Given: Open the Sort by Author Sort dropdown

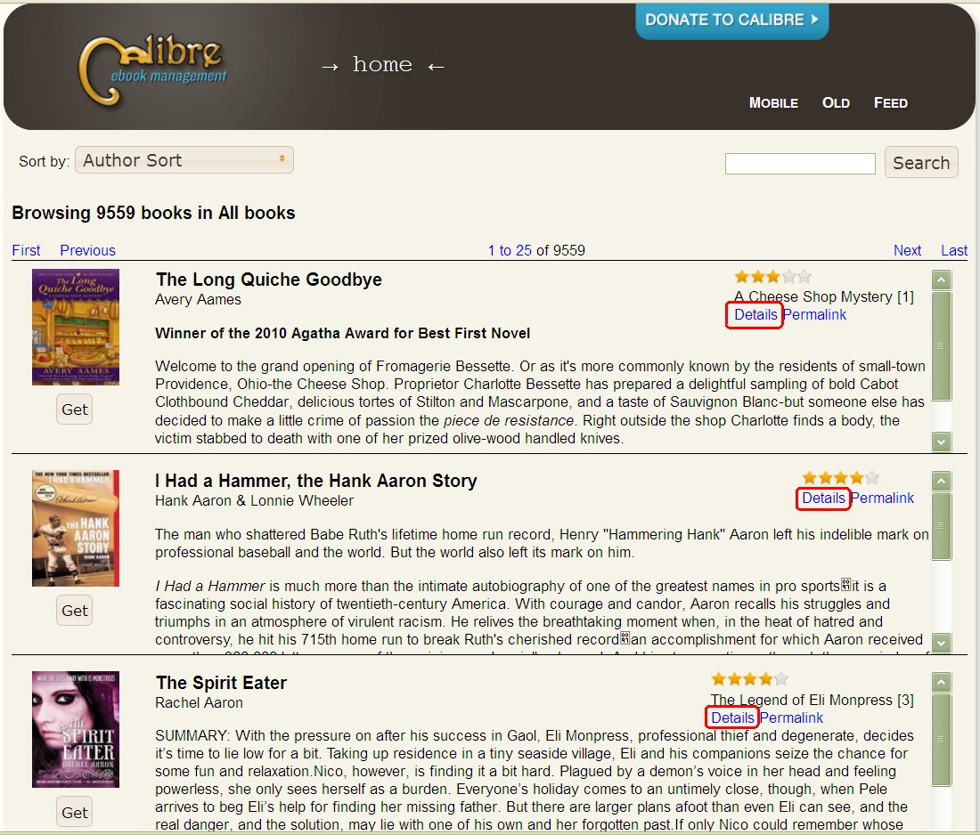Looking at the screenshot, I should point(184,160).
